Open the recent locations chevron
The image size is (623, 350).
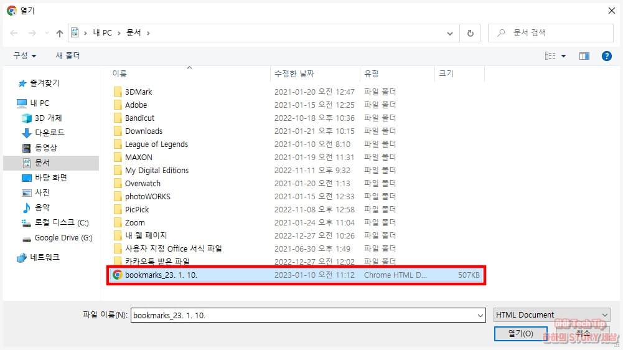point(47,33)
